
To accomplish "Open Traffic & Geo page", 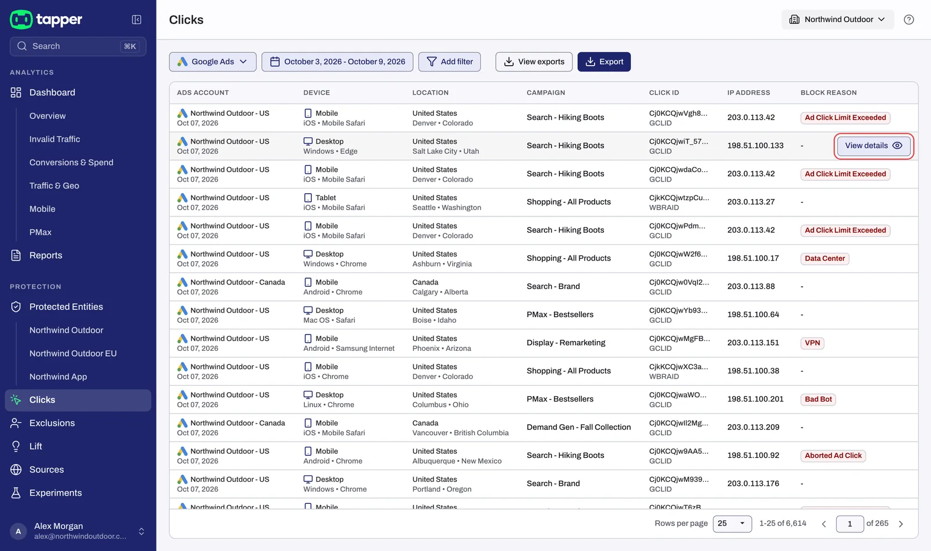I will pyautogui.click(x=54, y=186).
